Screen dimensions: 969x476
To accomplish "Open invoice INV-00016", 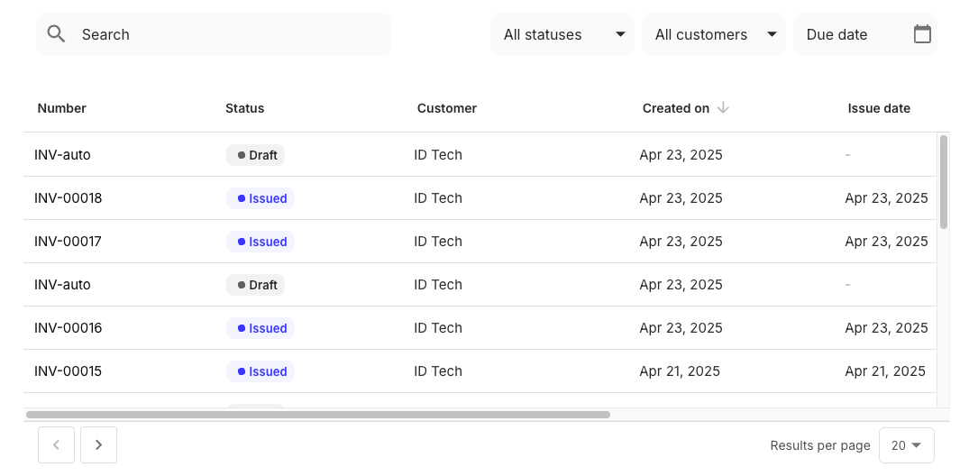I will pyautogui.click(x=69, y=328).
